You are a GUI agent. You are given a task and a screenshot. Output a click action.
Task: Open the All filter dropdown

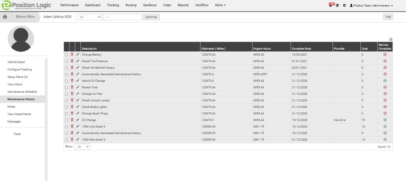89,17
